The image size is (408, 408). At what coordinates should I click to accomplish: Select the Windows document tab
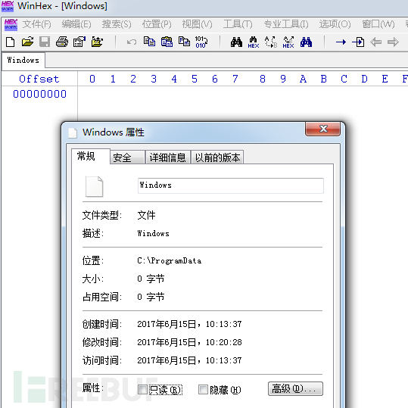pos(23,61)
